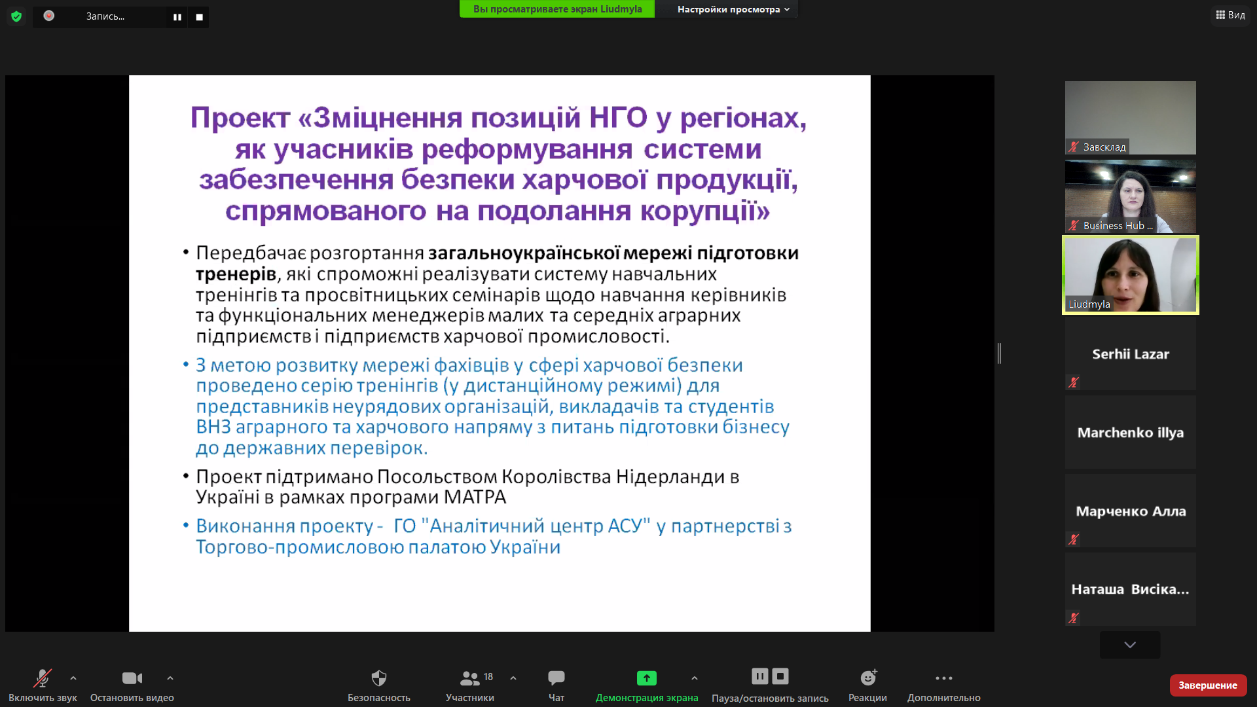Start screen sharing with Демонстрация экрана
Image resolution: width=1257 pixels, height=707 pixels.
pyautogui.click(x=647, y=685)
